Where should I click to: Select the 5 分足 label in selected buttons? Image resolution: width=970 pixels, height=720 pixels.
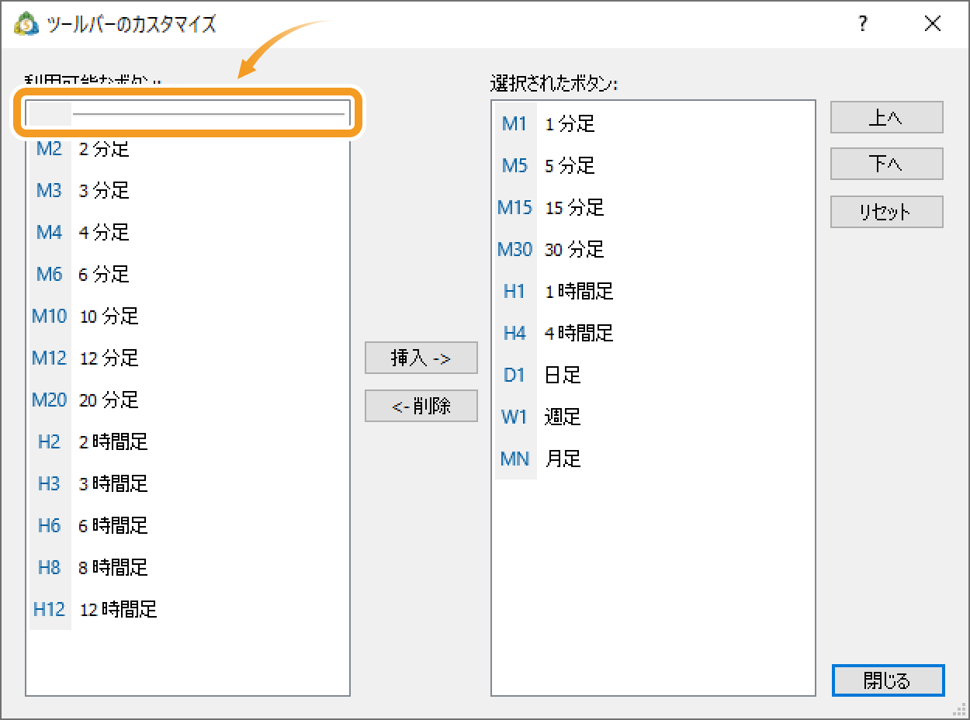click(570, 165)
